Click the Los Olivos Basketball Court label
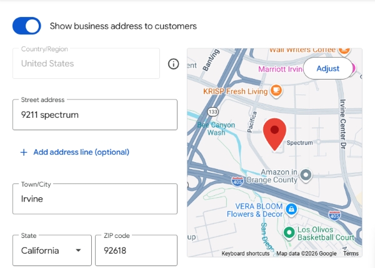This screenshot has height=268, width=375. point(326,234)
